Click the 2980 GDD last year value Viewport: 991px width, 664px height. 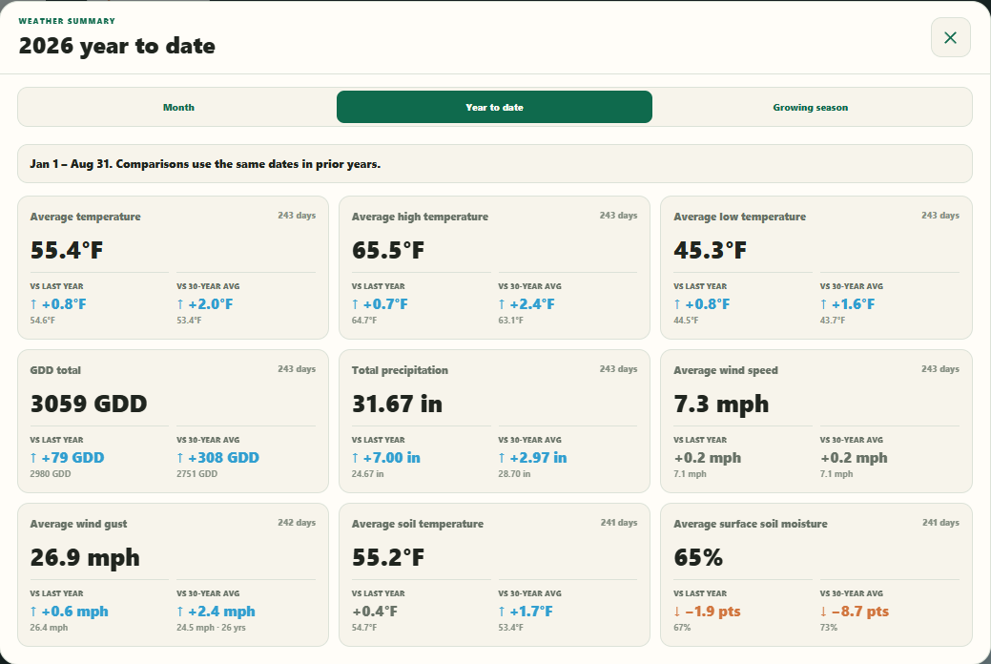click(51, 474)
